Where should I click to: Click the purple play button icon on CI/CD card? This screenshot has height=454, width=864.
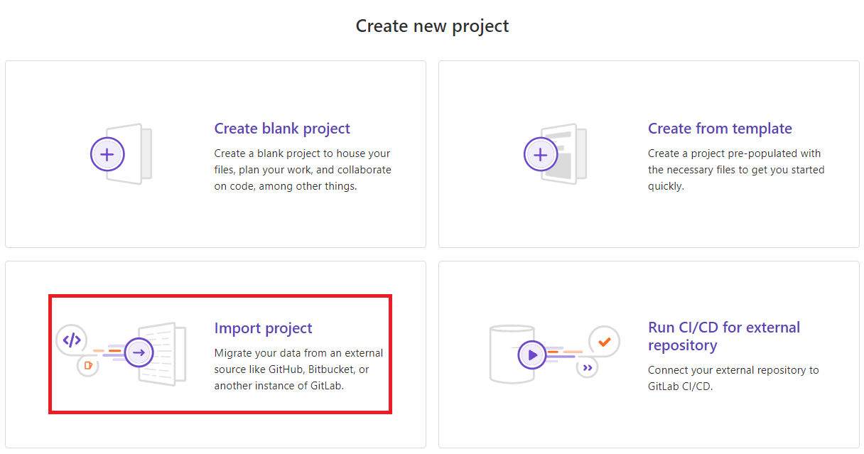pos(531,354)
